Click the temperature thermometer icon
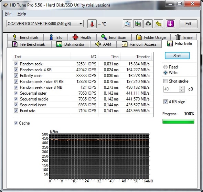 92,24
